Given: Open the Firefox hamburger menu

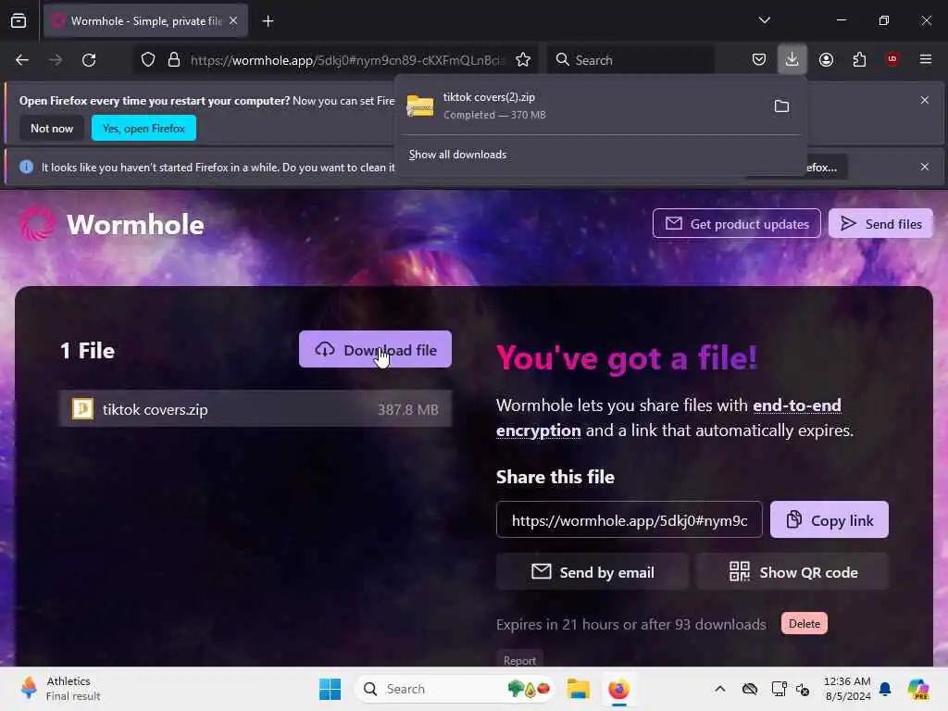Looking at the screenshot, I should coord(925,59).
